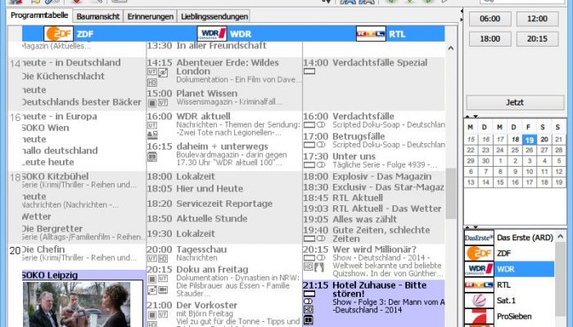Click the UT icon under Doku am Freitag
The image size is (573, 327).
pos(163,279)
